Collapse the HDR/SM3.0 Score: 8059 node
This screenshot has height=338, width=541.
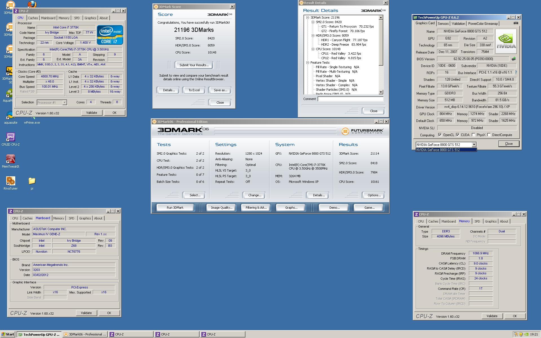tap(313, 35)
